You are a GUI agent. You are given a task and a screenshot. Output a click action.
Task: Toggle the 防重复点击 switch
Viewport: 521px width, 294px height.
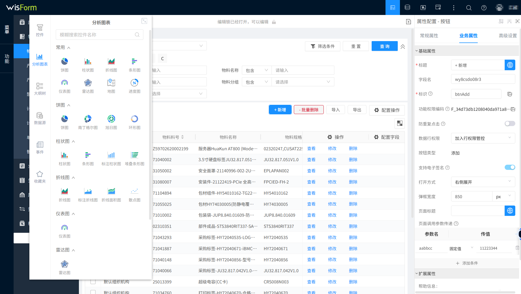510,124
